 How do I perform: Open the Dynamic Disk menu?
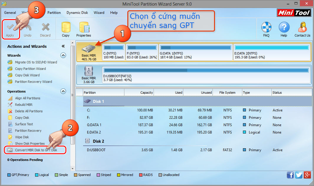[x=77, y=13]
